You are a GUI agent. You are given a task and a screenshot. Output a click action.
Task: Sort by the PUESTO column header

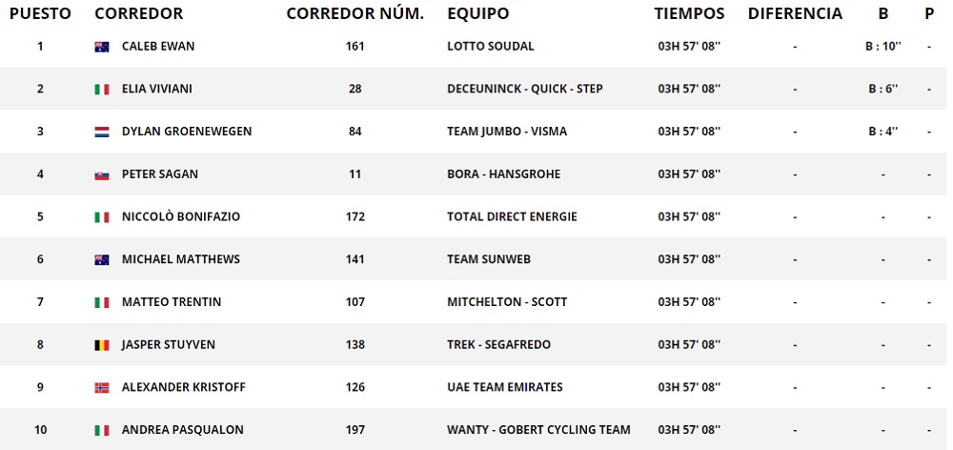pos(40,14)
